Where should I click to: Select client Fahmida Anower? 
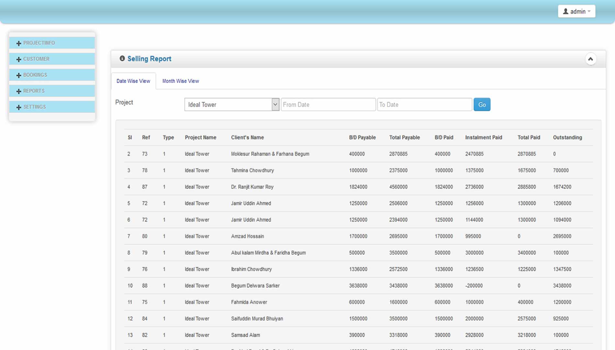(x=249, y=302)
